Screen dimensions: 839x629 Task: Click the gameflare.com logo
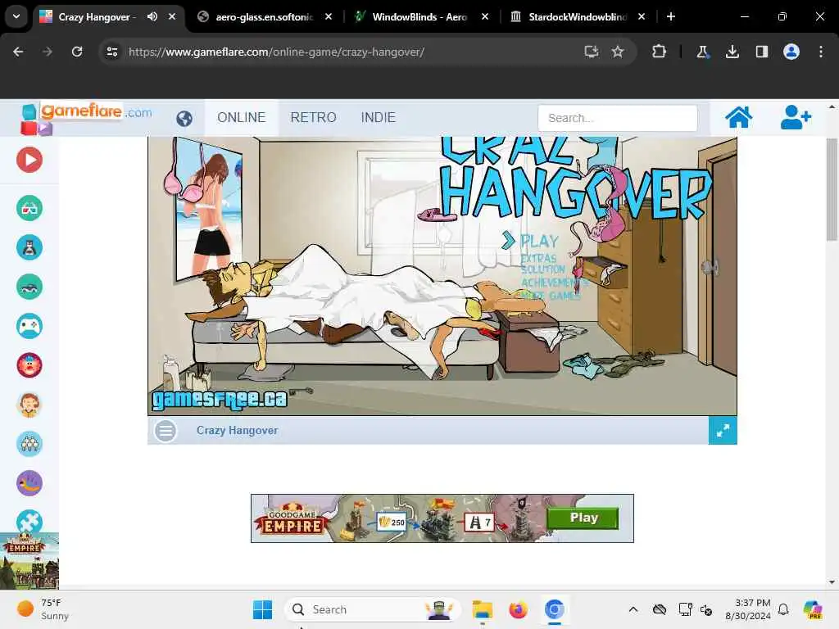click(87, 117)
